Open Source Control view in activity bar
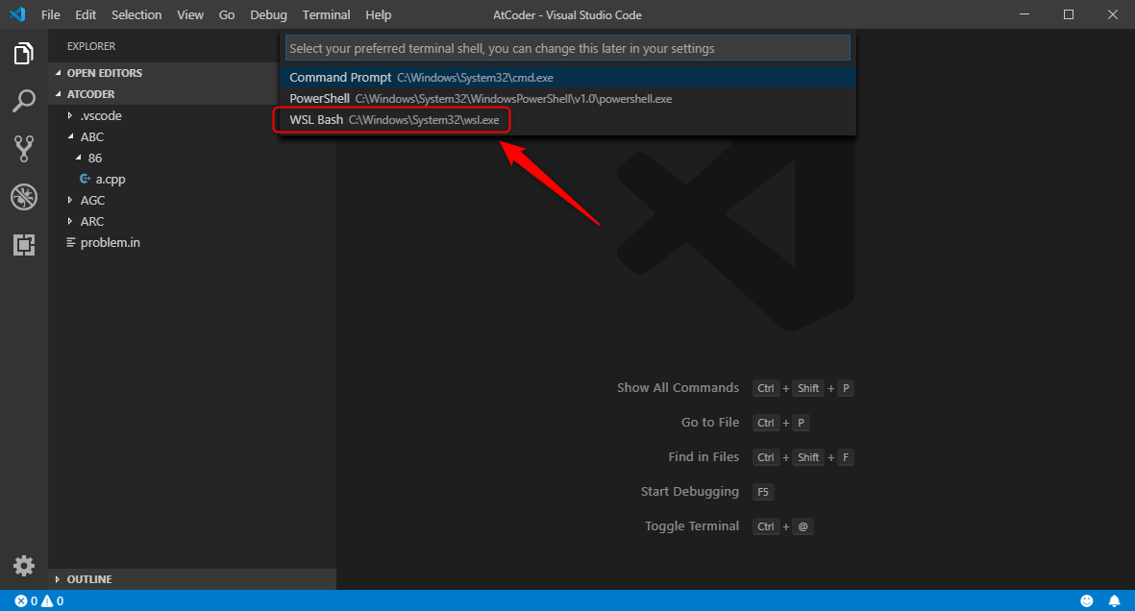The width and height of the screenshot is (1135, 611). [24, 148]
